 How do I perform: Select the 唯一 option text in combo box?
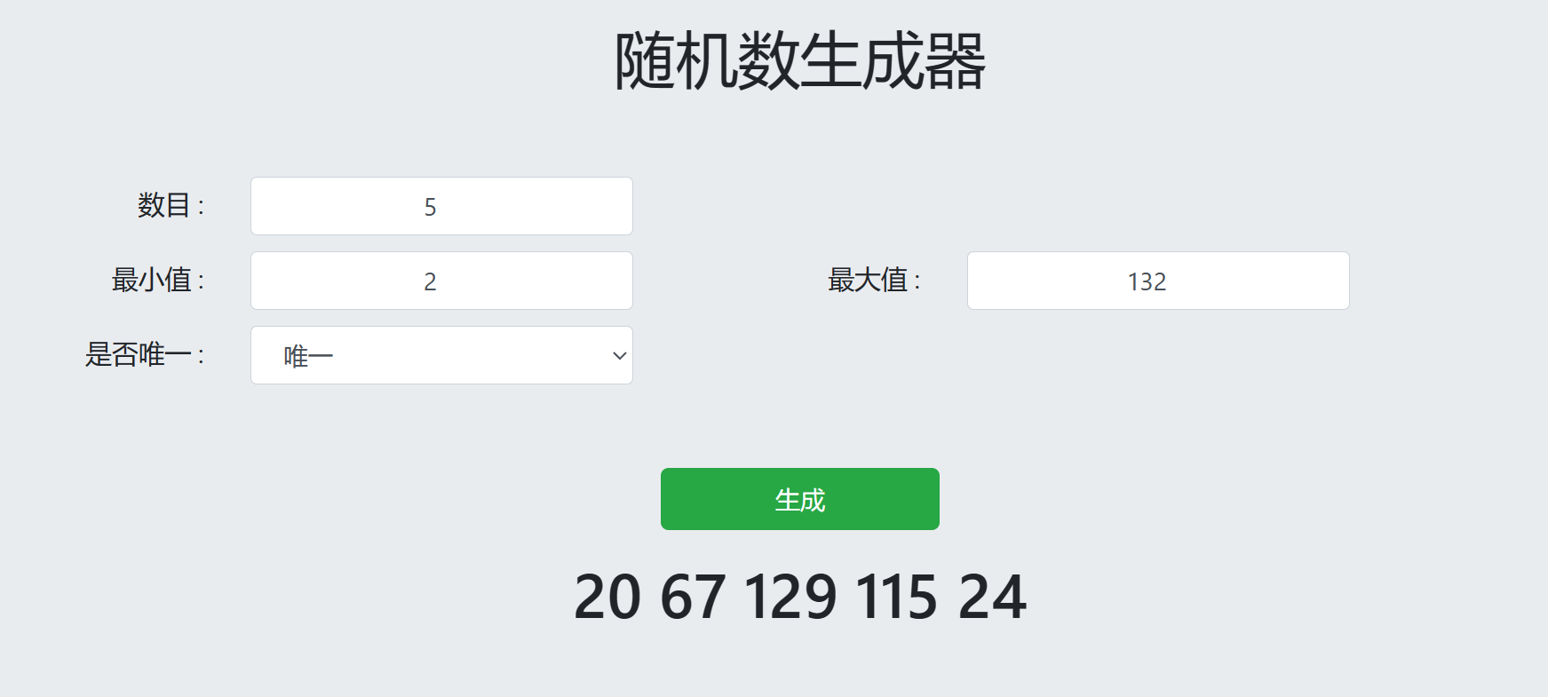pyautogui.click(x=308, y=357)
